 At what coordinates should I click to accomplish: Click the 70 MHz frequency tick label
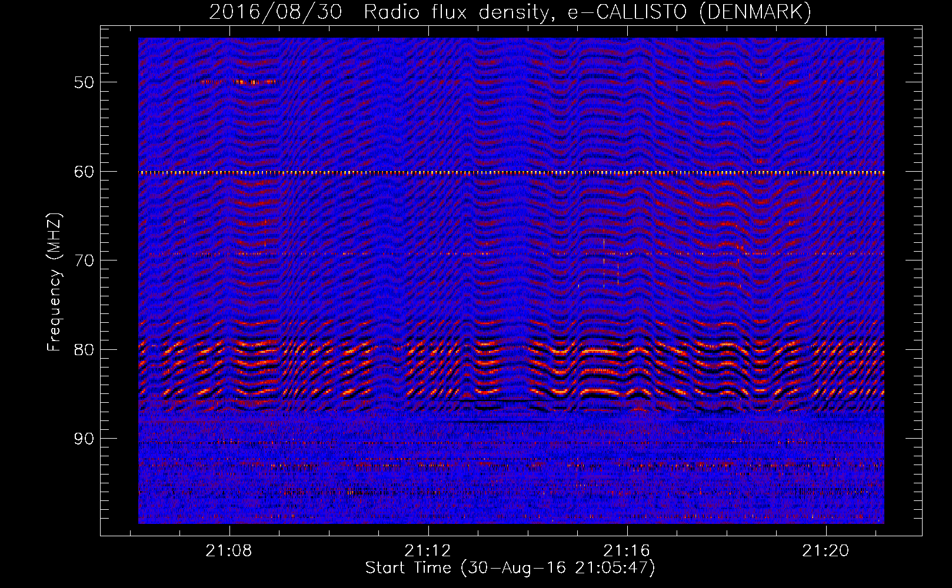tap(84, 260)
